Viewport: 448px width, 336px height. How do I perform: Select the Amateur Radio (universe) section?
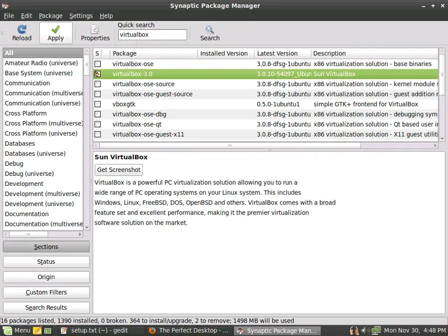(x=43, y=63)
